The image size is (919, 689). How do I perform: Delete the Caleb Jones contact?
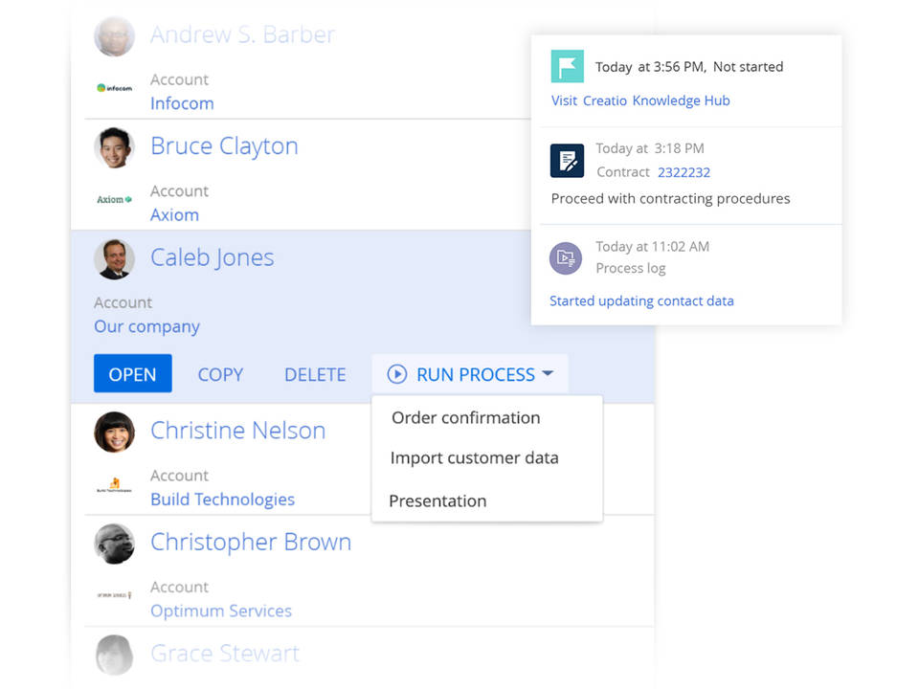tap(315, 374)
